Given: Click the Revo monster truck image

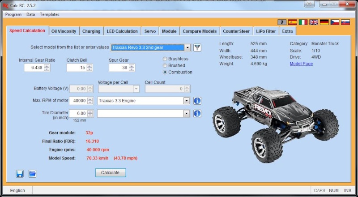Looking at the screenshot, I should (x=276, y=124).
